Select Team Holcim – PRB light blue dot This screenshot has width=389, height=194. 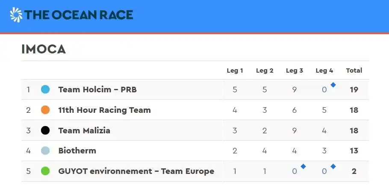pyautogui.click(x=45, y=89)
